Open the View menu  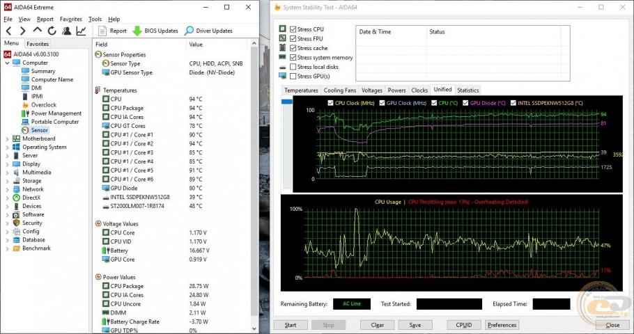24,19
